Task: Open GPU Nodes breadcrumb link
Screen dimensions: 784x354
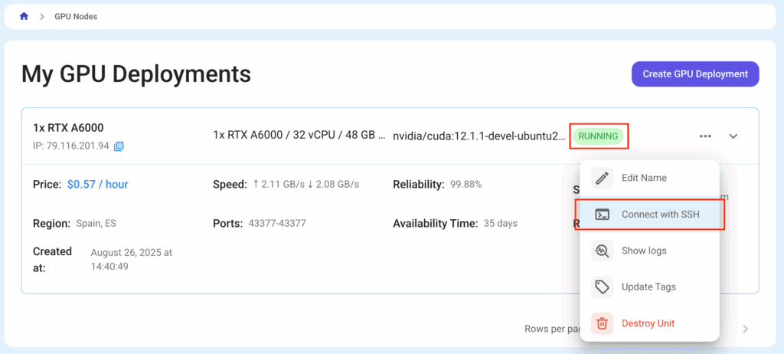Action: [x=76, y=16]
